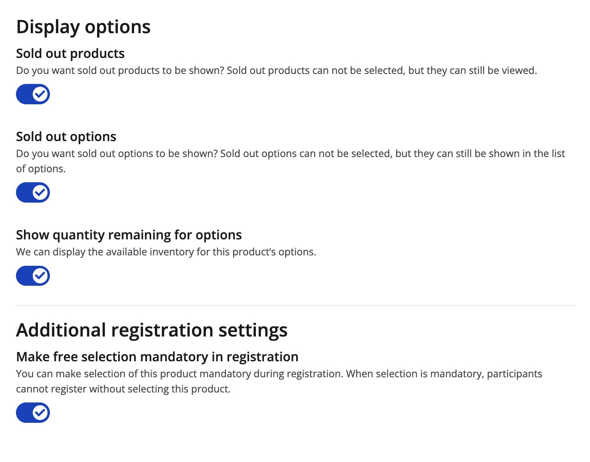Disable the Sold out products toggle
Viewport: 590px width, 462px height.
pos(33,94)
